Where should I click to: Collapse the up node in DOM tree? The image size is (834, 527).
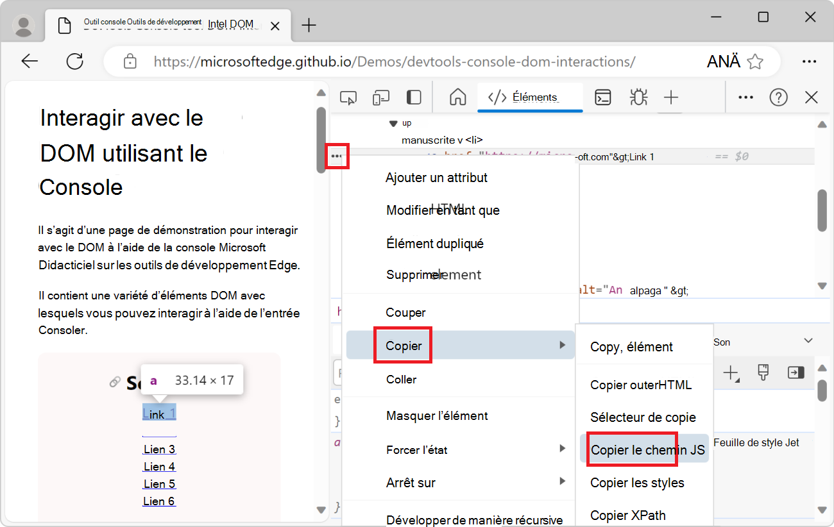(x=392, y=122)
